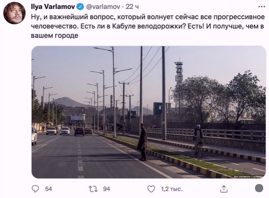Click the retweet arrows icon
The height and width of the screenshot is (198, 269).
[x=93, y=189]
